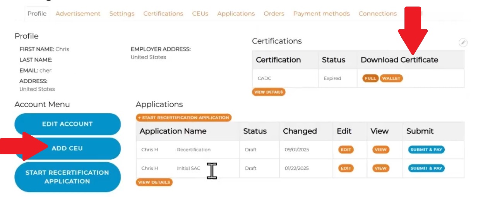Open the Connections tab
Viewport: 478px width, 197px height.
pyautogui.click(x=377, y=13)
